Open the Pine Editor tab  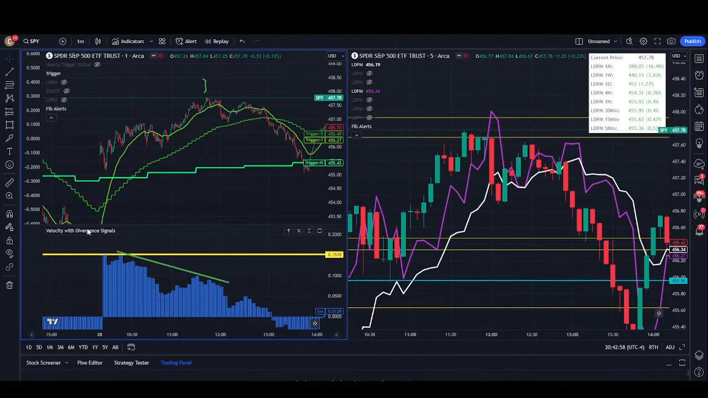90,363
